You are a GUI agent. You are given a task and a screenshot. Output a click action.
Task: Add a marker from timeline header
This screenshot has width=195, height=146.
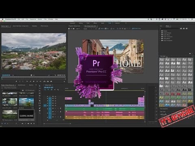tap(55, 90)
